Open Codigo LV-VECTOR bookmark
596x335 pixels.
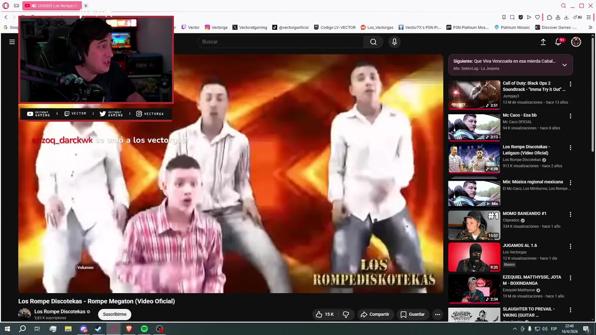[335, 27]
